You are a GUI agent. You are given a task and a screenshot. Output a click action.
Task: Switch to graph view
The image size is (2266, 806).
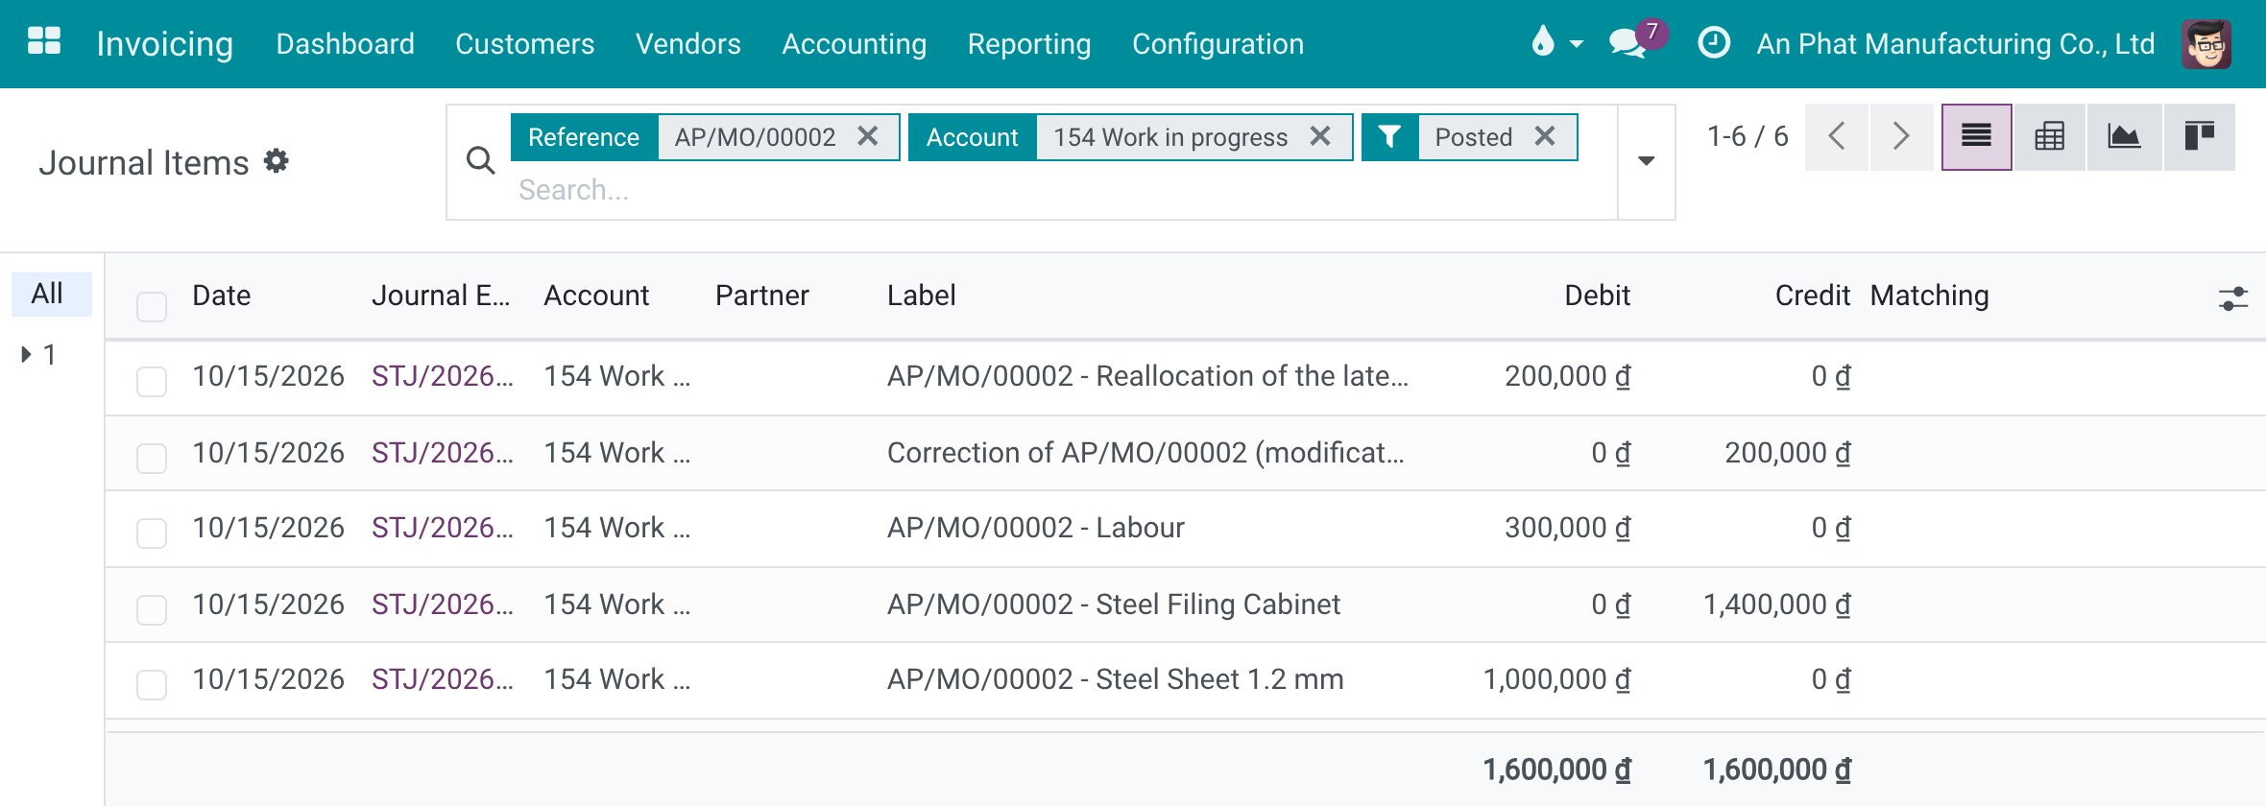pyautogui.click(x=2124, y=136)
